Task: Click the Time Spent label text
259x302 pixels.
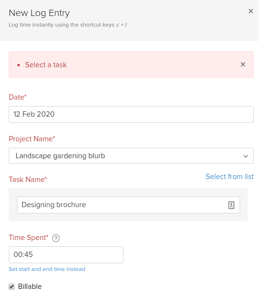Action: 29,238
